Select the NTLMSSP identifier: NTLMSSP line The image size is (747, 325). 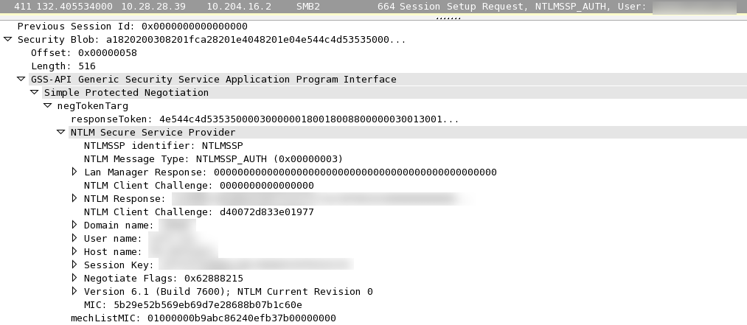pos(164,146)
